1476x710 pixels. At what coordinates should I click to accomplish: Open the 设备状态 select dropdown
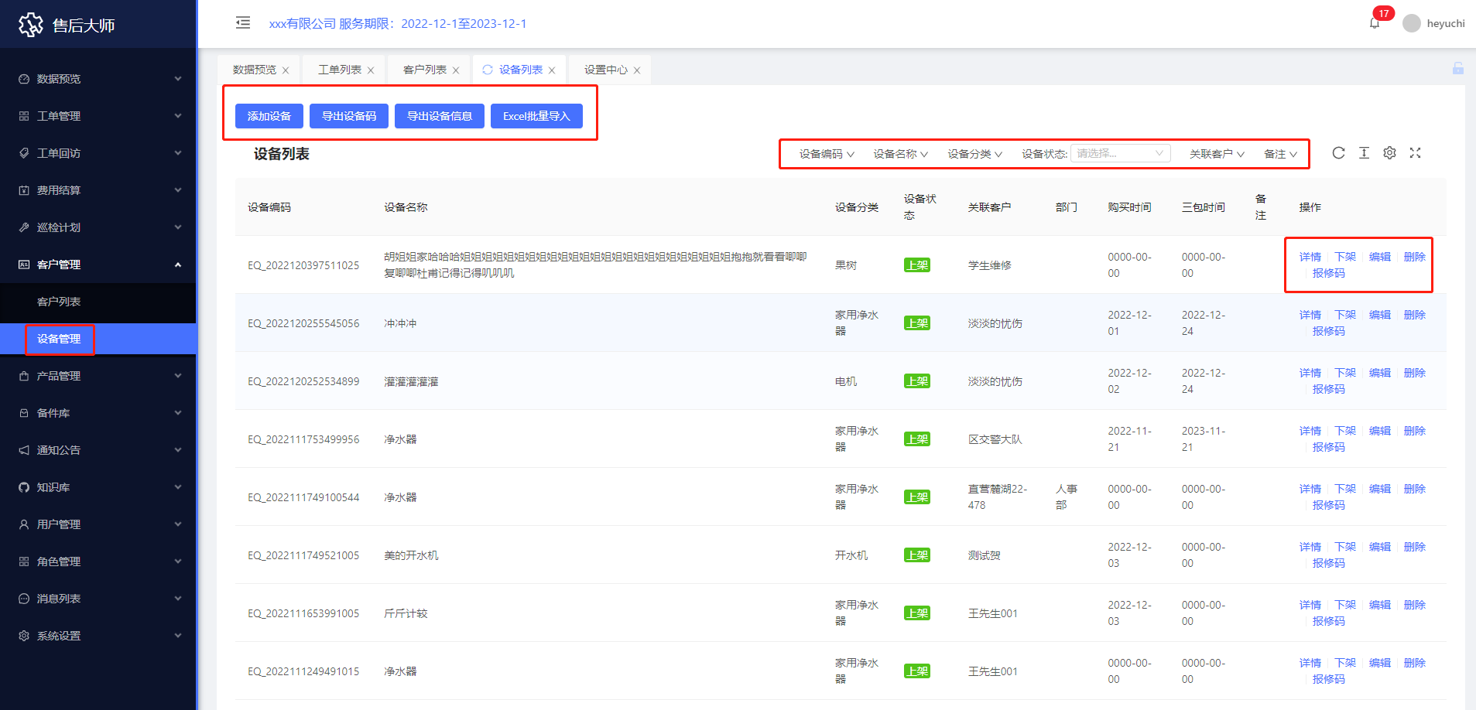pos(1120,153)
